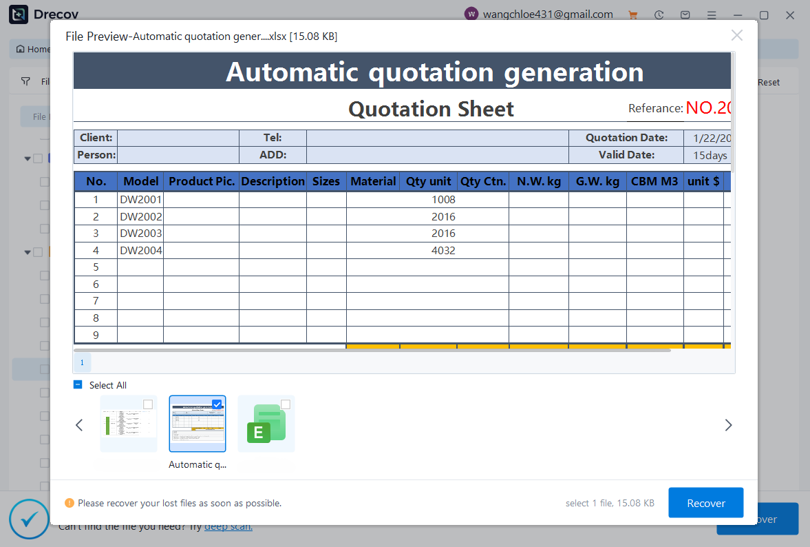
Task: Close the File Preview dialog
Action: coord(736,36)
